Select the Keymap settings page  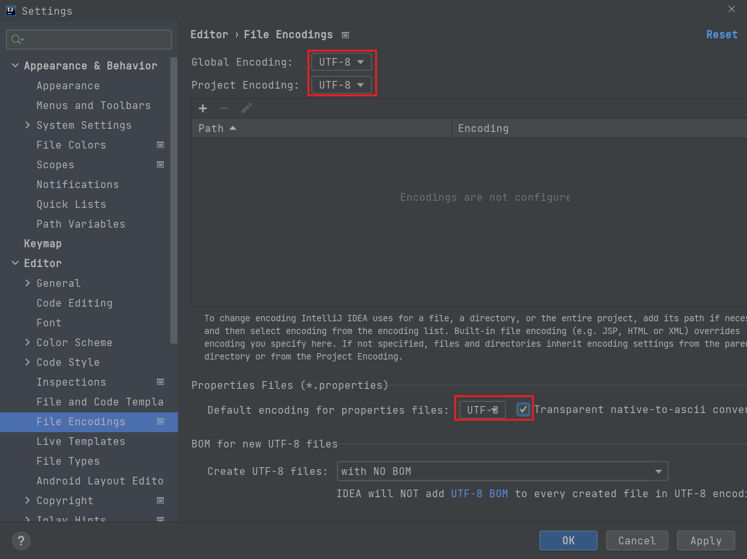[x=42, y=243]
